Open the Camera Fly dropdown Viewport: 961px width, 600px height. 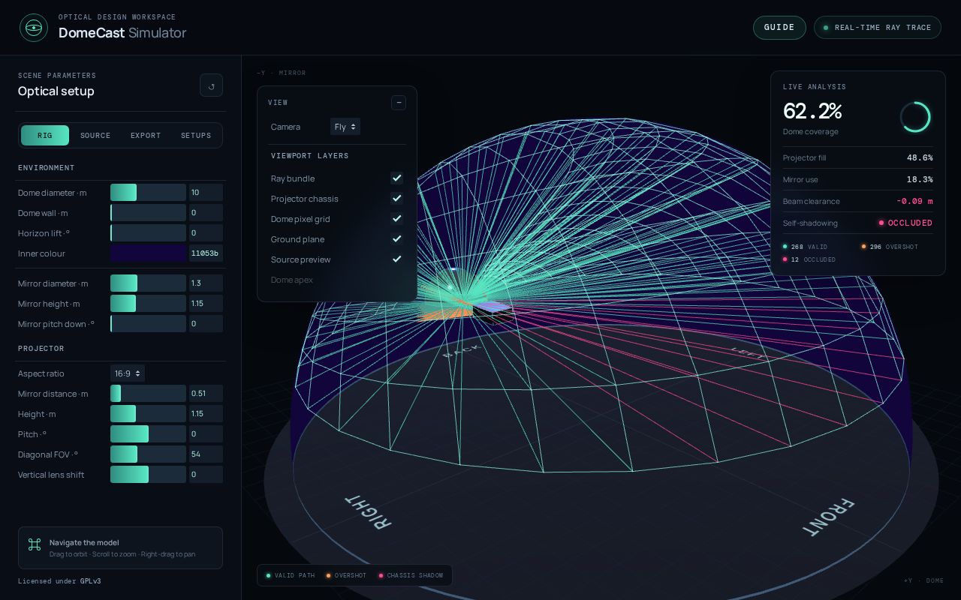[345, 127]
